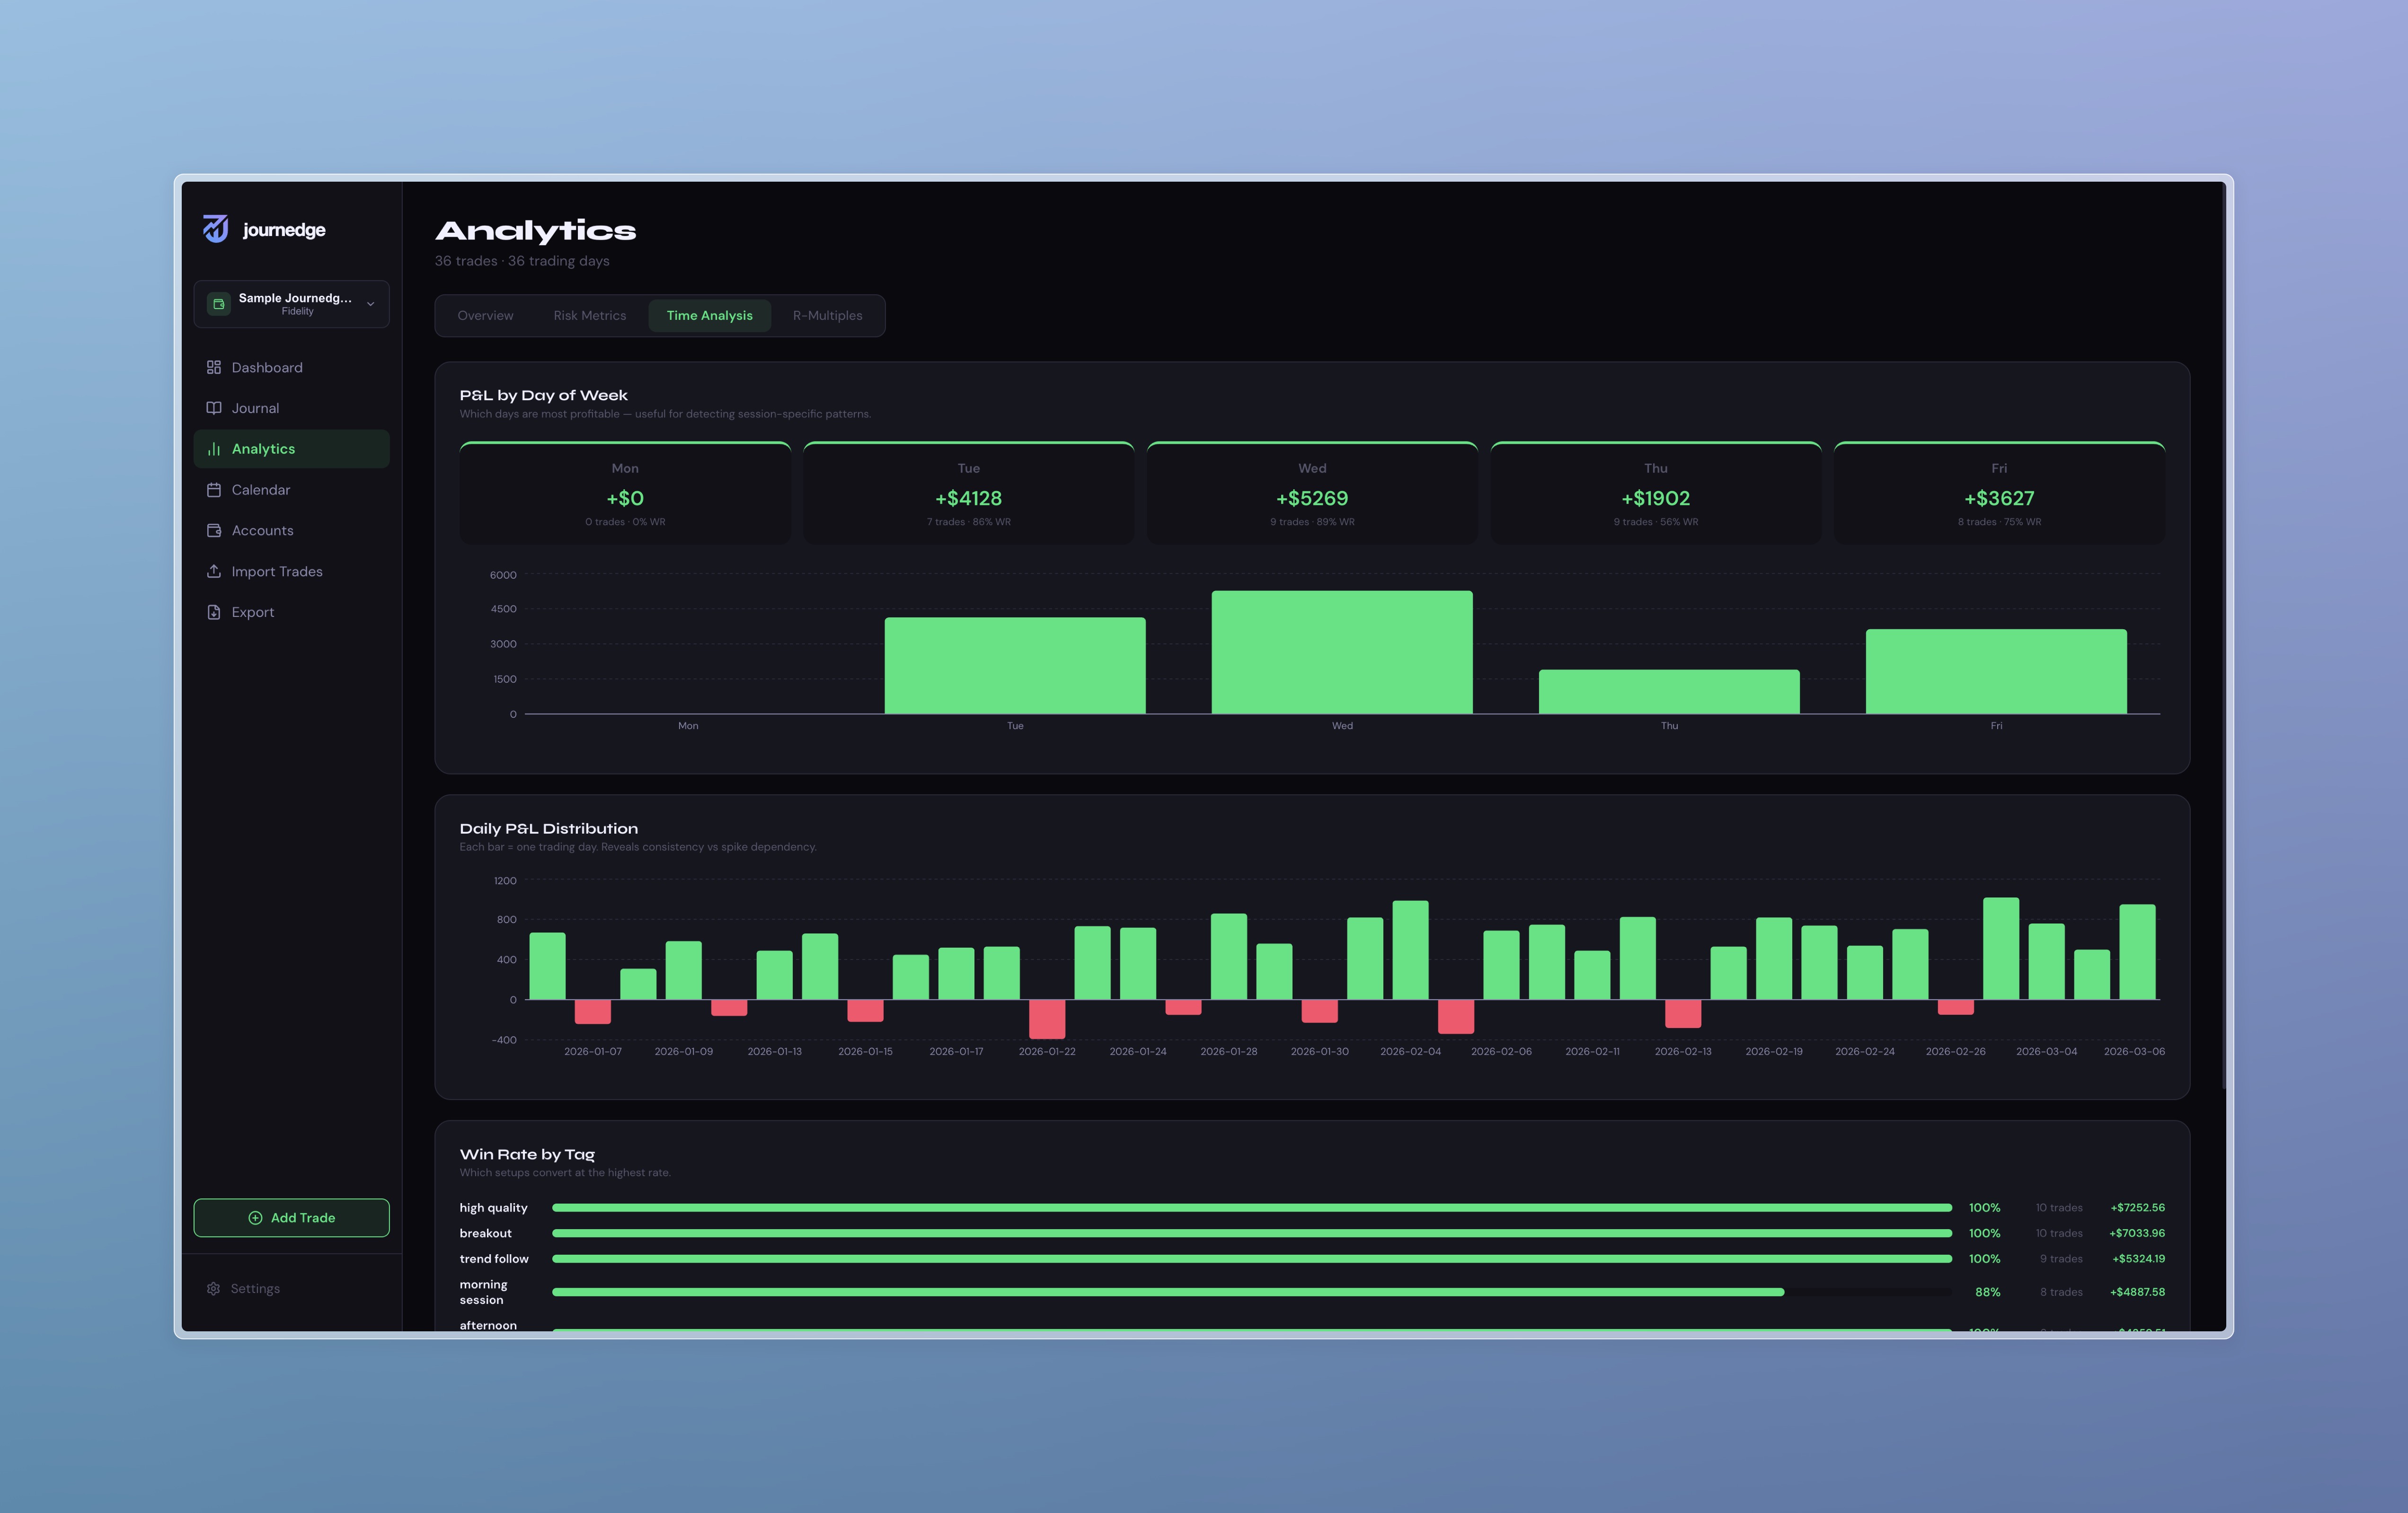Image resolution: width=2408 pixels, height=1513 pixels.
Task: Click the high quality win rate bar
Action: click(1252, 1207)
